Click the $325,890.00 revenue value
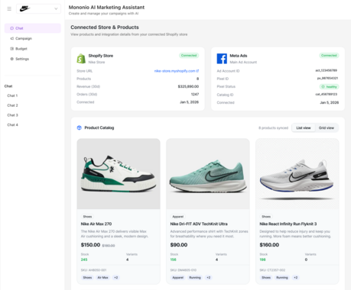 [188, 86]
